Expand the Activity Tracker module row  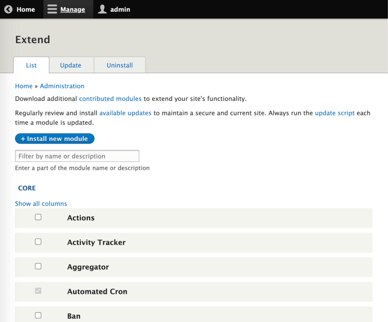96,242
